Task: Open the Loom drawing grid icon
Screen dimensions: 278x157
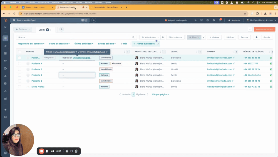Action: 67,151
